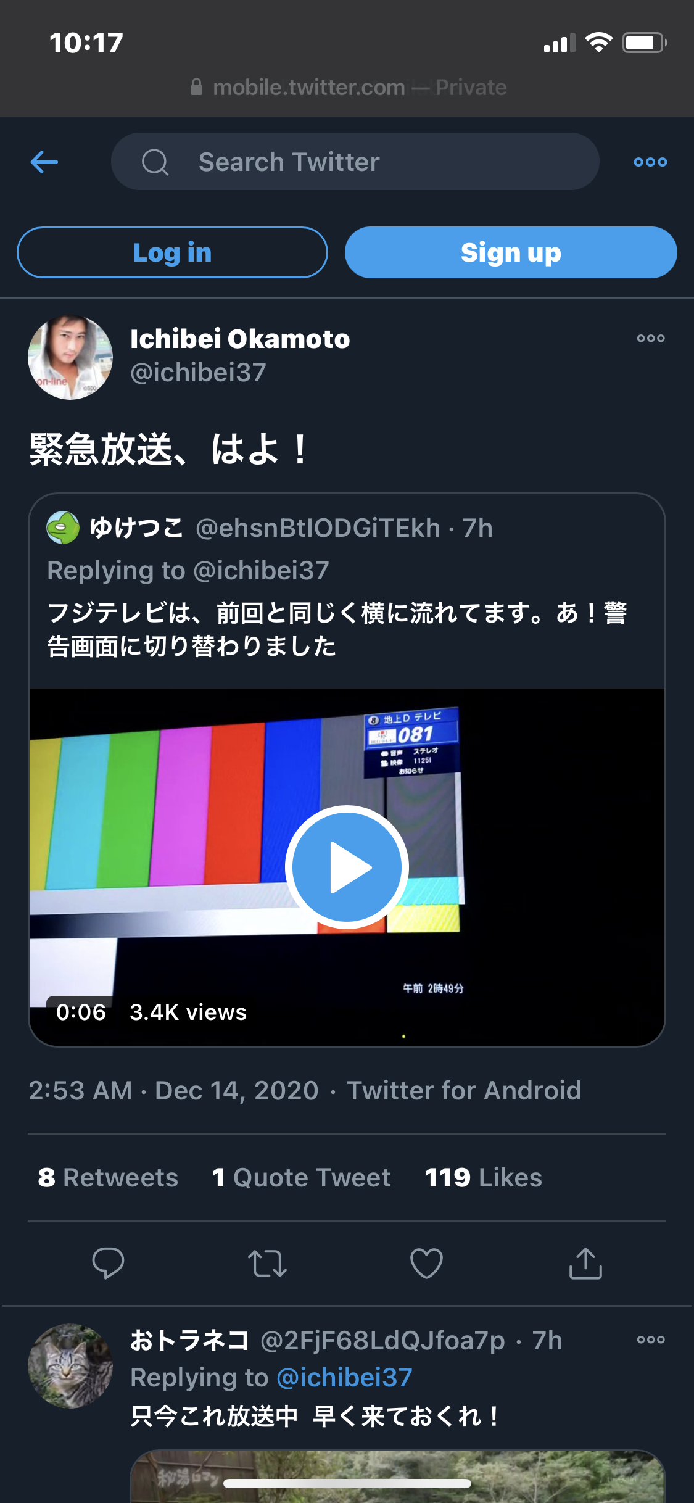Open the more menu on おトラネコ's reply

click(651, 1339)
